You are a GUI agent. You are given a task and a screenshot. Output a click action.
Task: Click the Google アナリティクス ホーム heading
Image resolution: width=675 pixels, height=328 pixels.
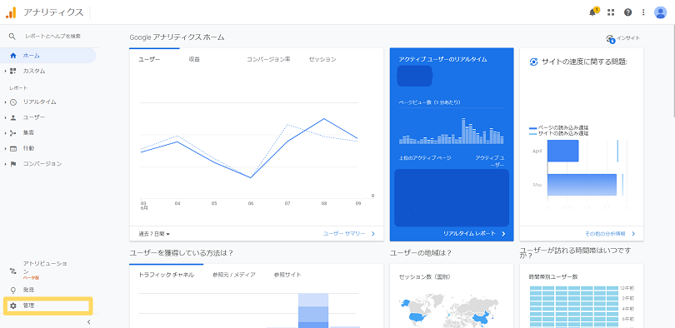coord(177,37)
